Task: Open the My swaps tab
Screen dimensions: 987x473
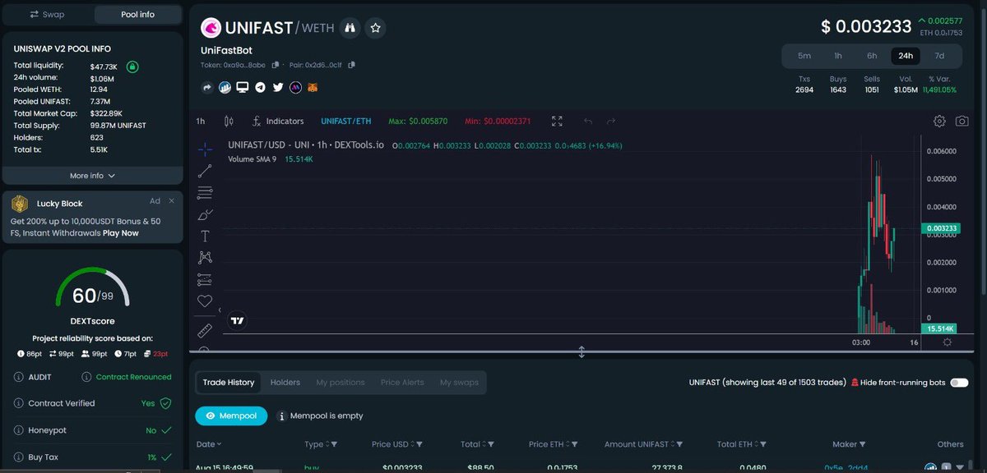Action: click(x=459, y=383)
